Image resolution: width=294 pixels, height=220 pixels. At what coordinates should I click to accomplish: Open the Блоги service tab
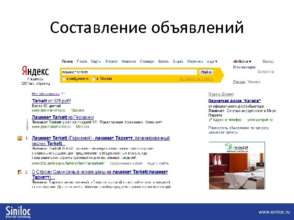[163, 62]
